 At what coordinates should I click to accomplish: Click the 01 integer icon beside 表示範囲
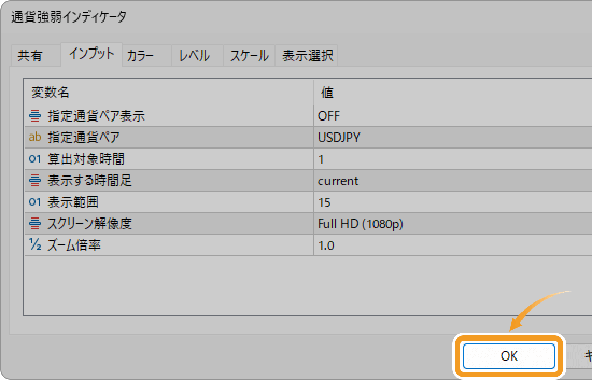pos(35,202)
